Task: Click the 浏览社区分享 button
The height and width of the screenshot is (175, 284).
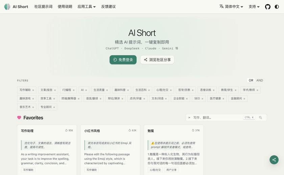Action: point(157,60)
